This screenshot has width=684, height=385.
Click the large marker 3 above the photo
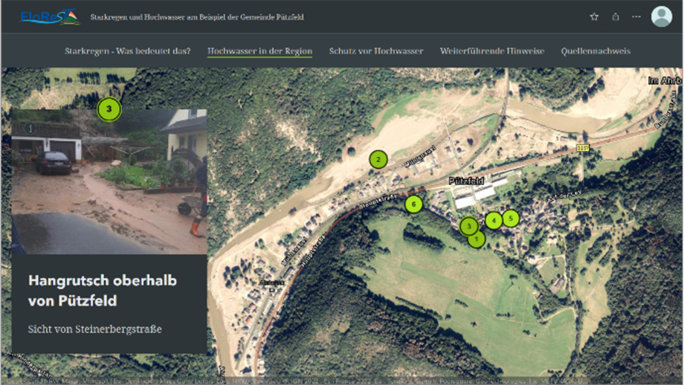[109, 109]
